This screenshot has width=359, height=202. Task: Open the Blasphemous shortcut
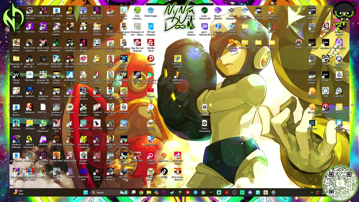tap(70, 28)
